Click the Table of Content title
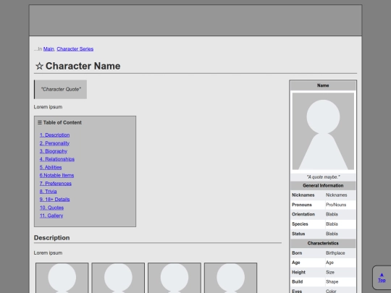The height and width of the screenshot is (293, 391). 62,122
